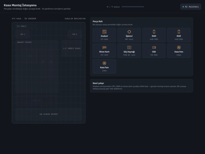Click RAM stick icon next to İşlemci card

click(154, 32)
